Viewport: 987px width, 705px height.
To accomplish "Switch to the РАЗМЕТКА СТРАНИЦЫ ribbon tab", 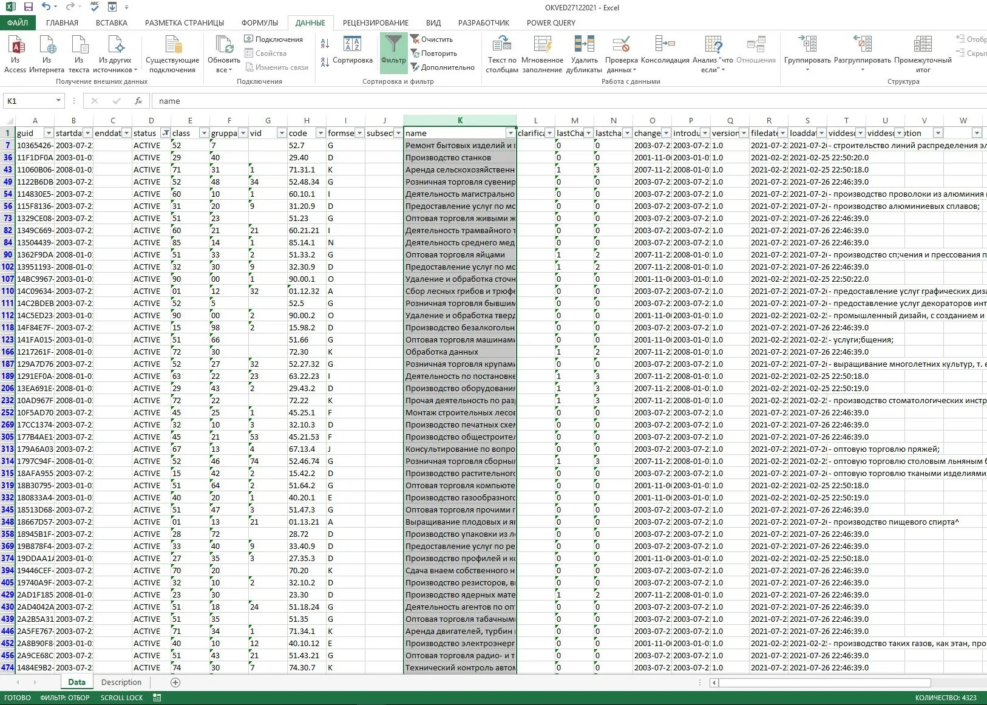I will coord(185,22).
